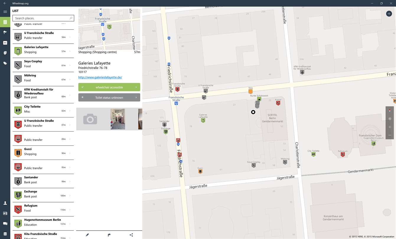Select the Soya Cosplay marker on the main map
The image size is (396, 239).
[x=254, y=165]
